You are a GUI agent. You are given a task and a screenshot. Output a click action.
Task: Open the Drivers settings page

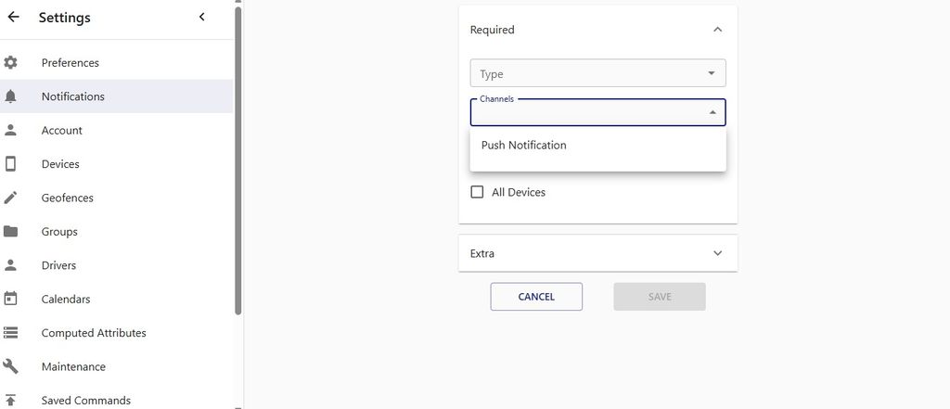pos(60,265)
